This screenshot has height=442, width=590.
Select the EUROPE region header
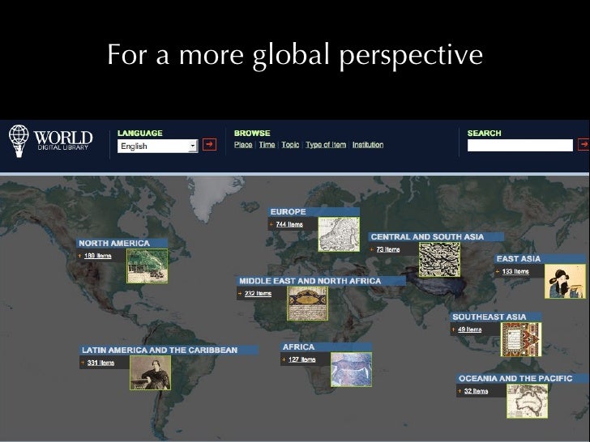click(x=314, y=211)
